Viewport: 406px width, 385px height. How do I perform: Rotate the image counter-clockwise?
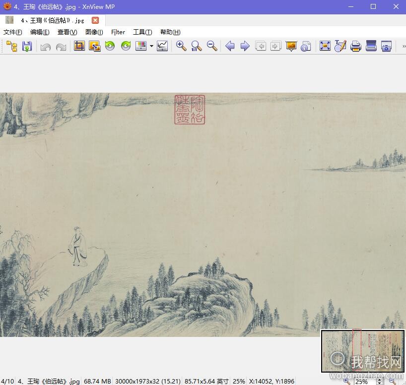click(x=110, y=46)
